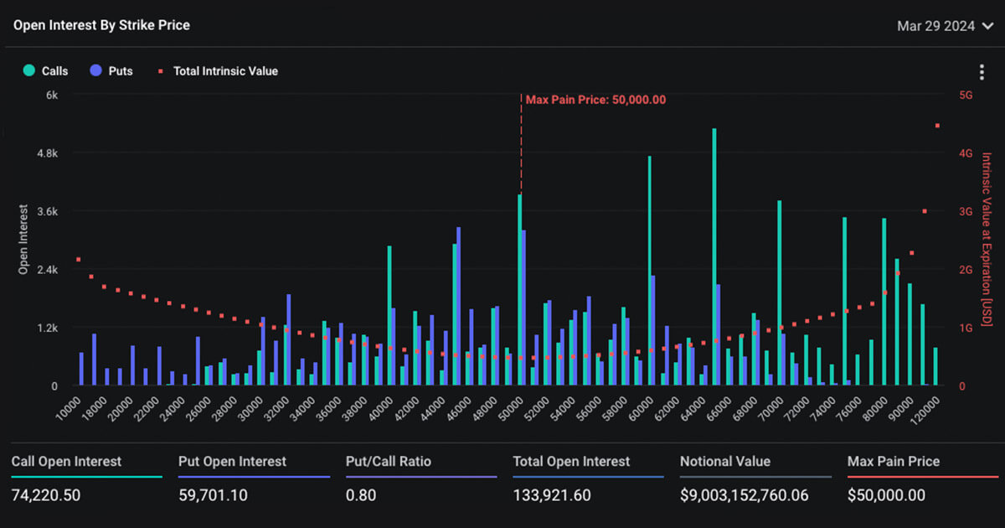Image resolution: width=1005 pixels, height=528 pixels.
Task: Select the teal call bar at 60000 strike
Action: (x=649, y=270)
